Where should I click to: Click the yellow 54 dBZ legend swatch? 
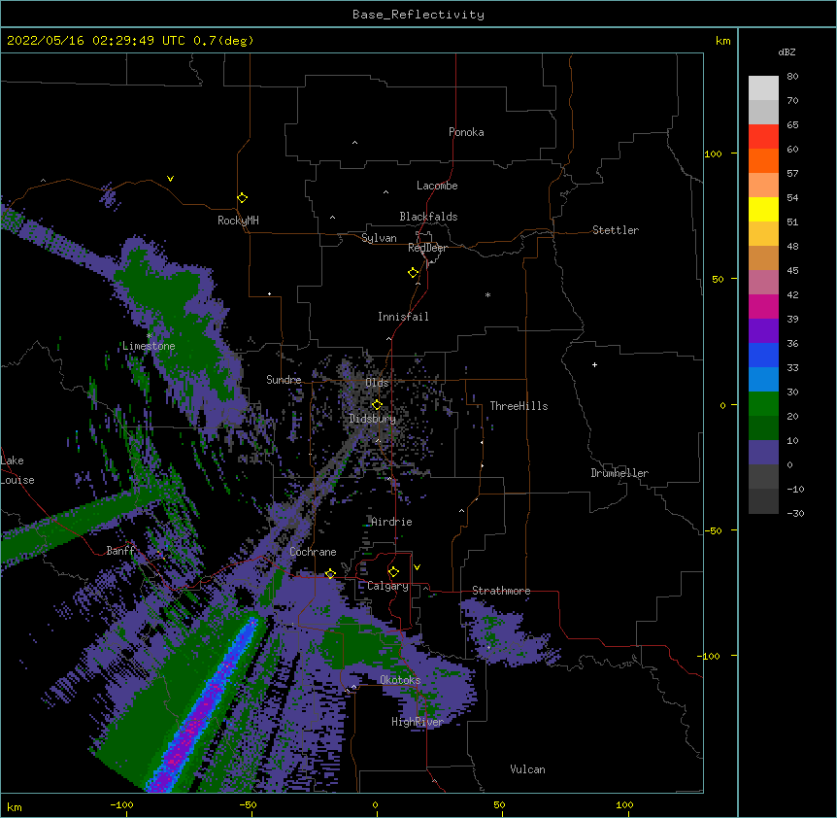coord(763,209)
